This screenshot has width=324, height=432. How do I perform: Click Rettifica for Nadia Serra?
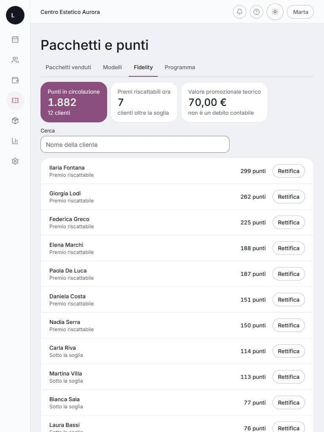289,325
